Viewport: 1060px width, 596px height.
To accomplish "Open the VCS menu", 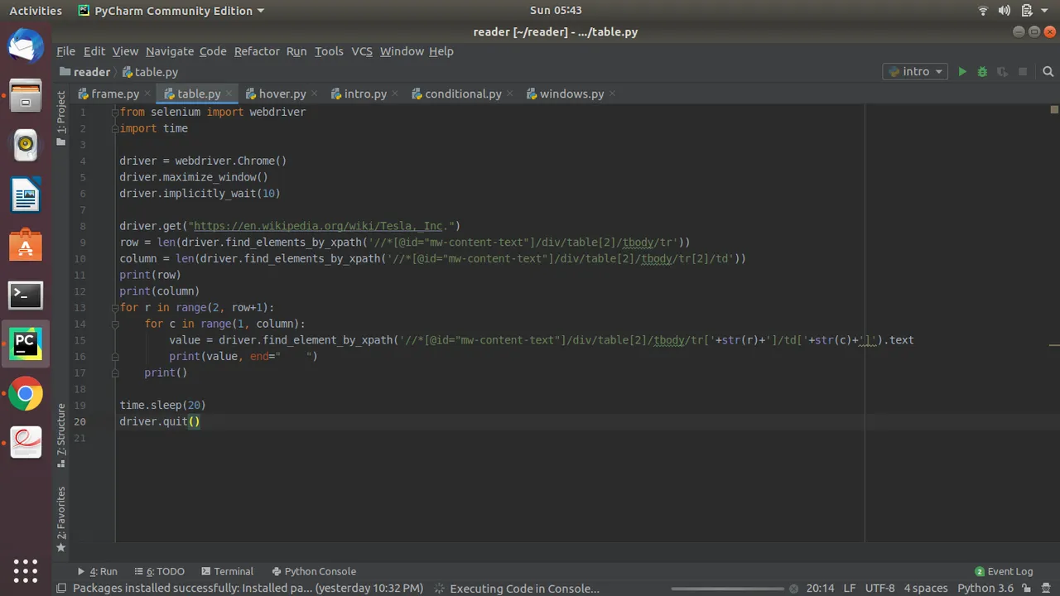I will (x=362, y=51).
